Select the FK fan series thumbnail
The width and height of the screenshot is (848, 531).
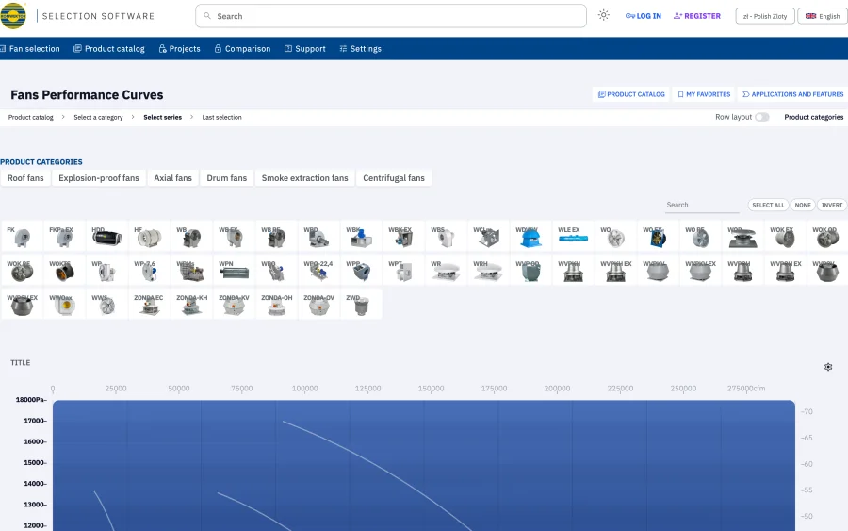pyautogui.click(x=22, y=236)
